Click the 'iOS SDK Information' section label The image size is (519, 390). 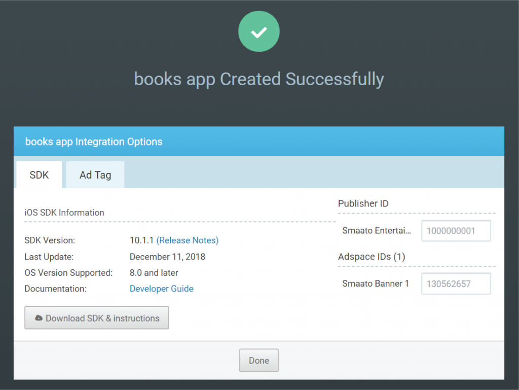(64, 212)
